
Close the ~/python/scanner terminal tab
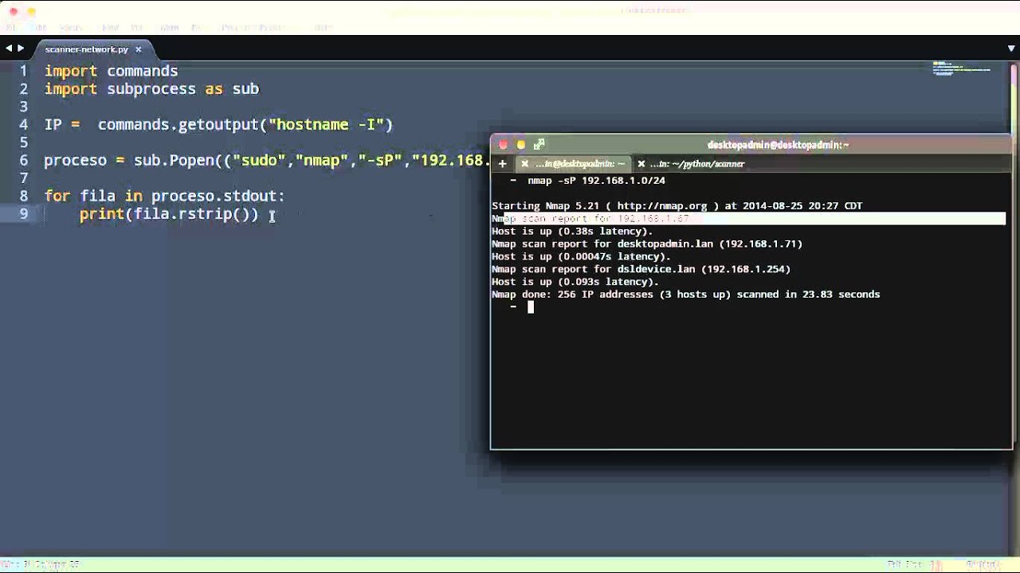click(x=641, y=164)
